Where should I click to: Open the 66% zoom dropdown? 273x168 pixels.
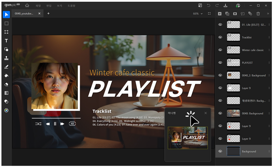coord(198,13)
